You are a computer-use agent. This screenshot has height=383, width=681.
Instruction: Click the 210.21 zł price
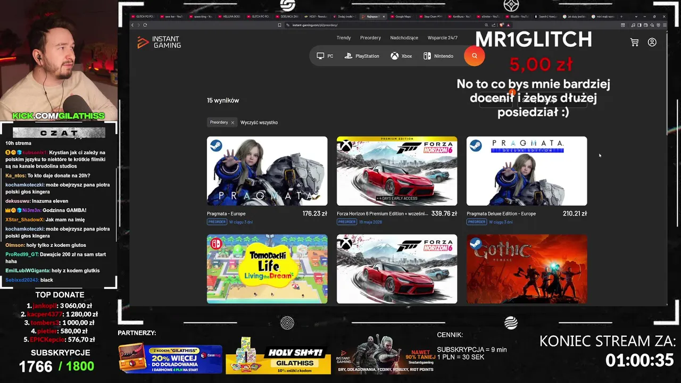(575, 213)
